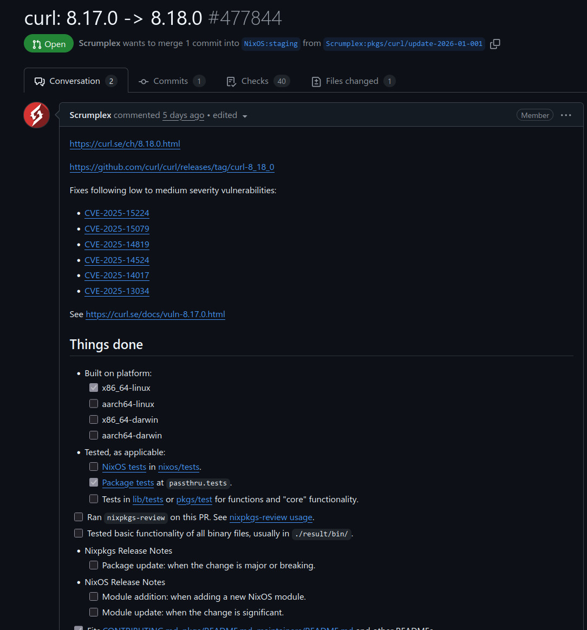
Task: Click the Scrumplex author name in header
Action: pos(99,43)
